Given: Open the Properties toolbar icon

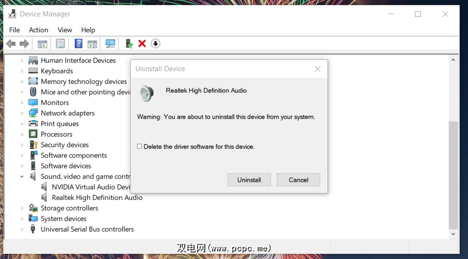Looking at the screenshot, I should click(x=60, y=44).
